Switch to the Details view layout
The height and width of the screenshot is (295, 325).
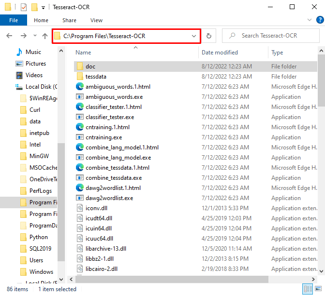[x=308, y=289]
